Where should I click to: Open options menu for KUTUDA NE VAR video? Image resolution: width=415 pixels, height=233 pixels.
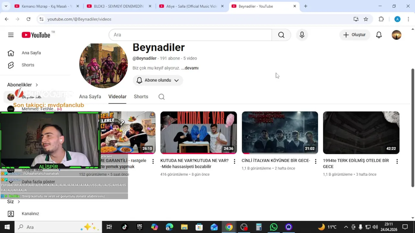tap(234, 161)
